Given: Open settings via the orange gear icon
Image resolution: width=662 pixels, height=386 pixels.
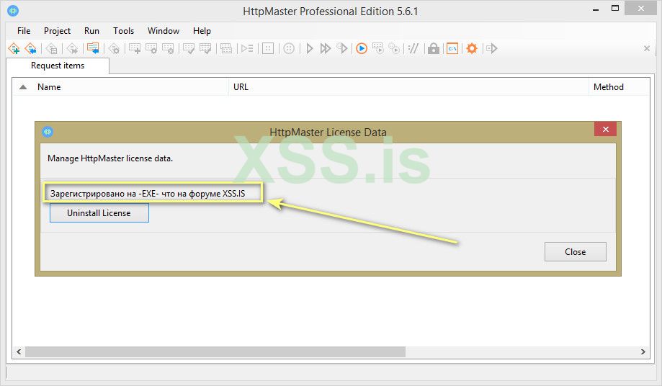Looking at the screenshot, I should coord(472,48).
